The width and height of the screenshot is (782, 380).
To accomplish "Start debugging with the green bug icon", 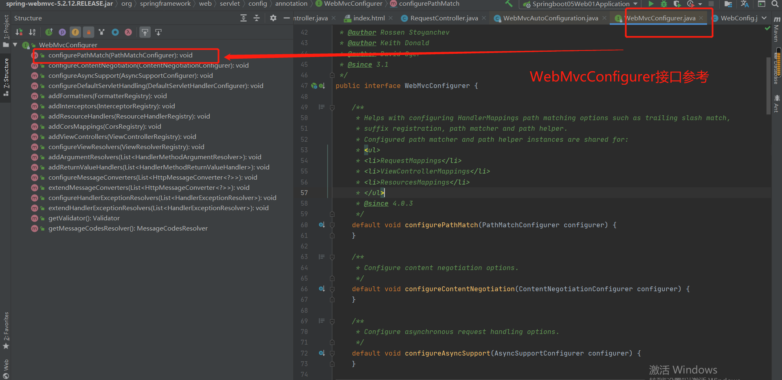I will [664, 4].
